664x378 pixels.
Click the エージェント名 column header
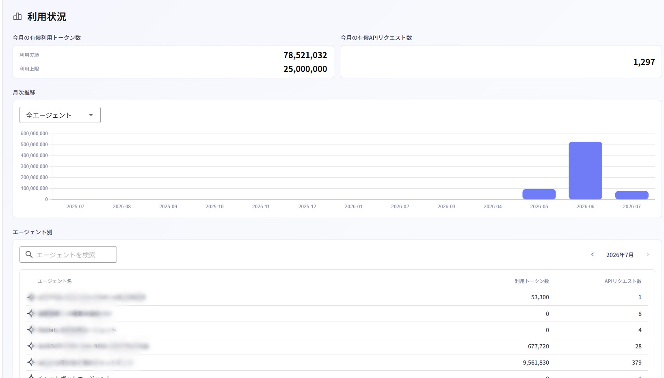(55, 281)
